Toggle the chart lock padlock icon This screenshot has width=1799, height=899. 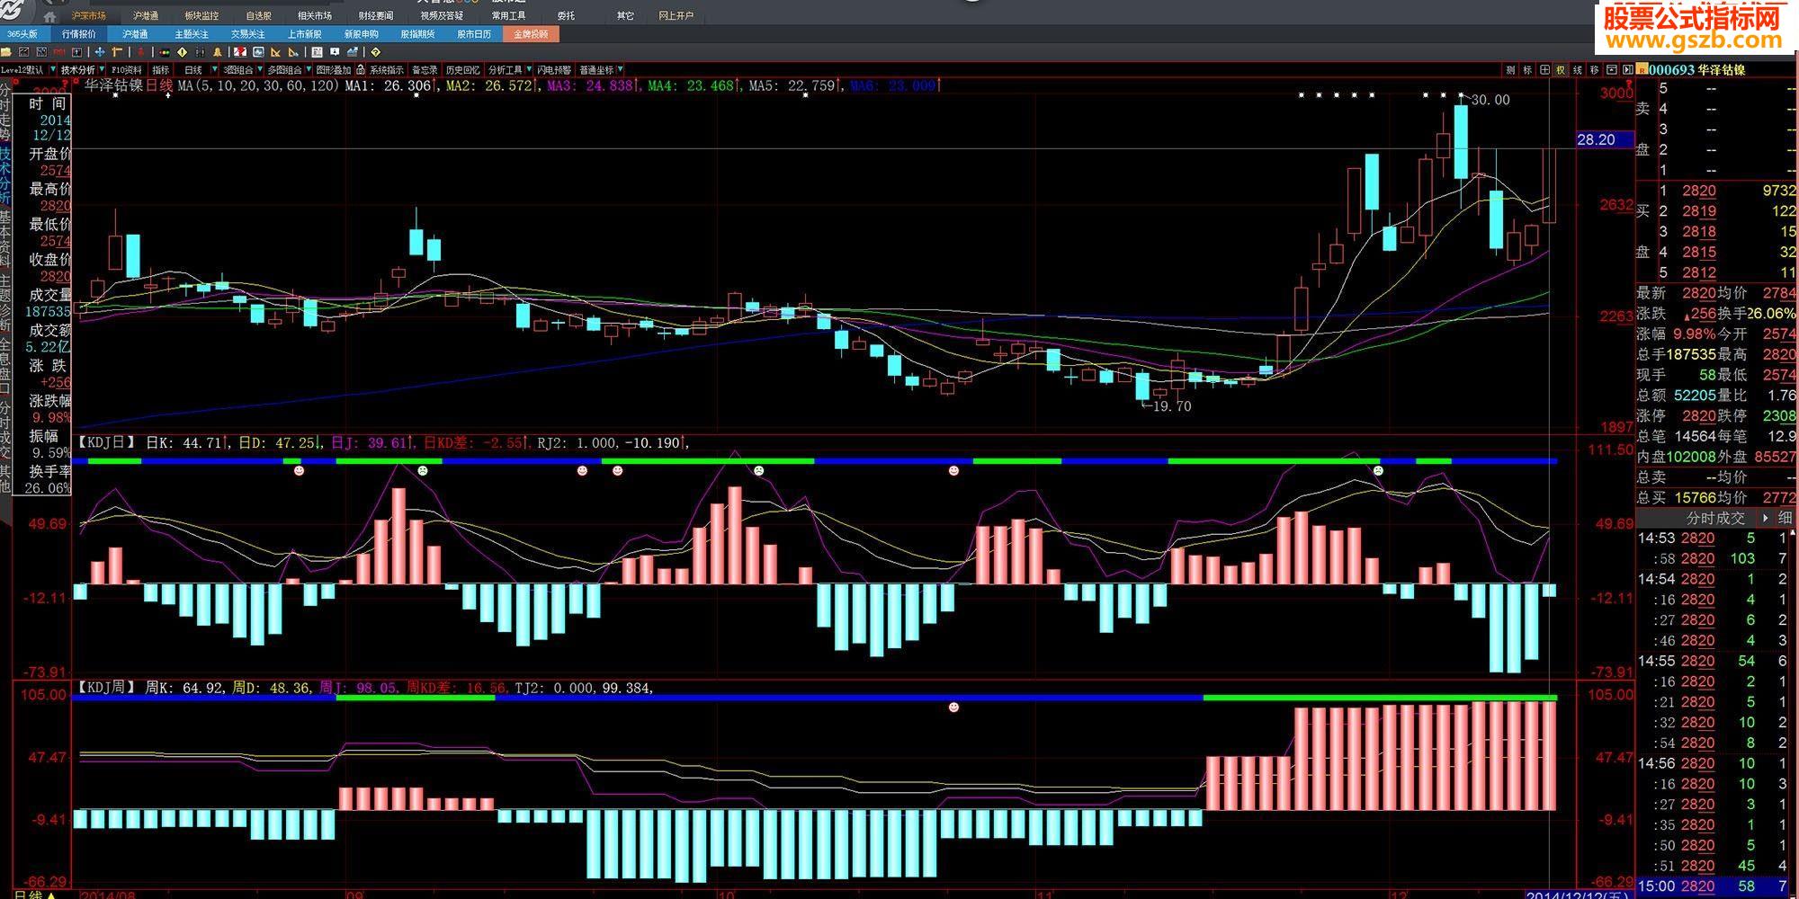point(361,69)
